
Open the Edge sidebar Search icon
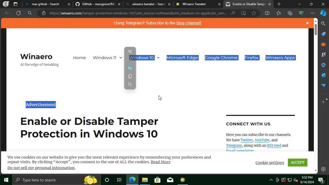323,24
